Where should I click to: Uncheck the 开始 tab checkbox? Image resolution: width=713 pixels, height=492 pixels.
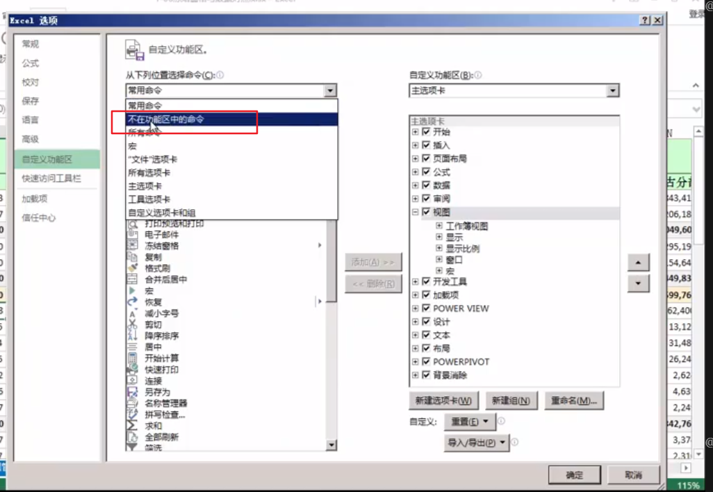[x=426, y=131]
